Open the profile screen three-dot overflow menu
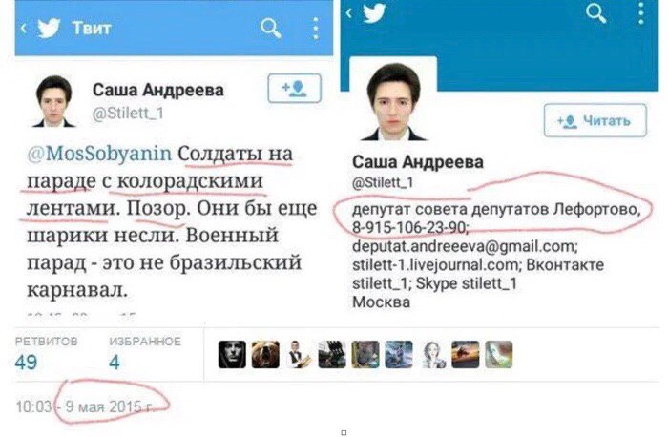Screen dimensions: 668x437 pos(641,11)
